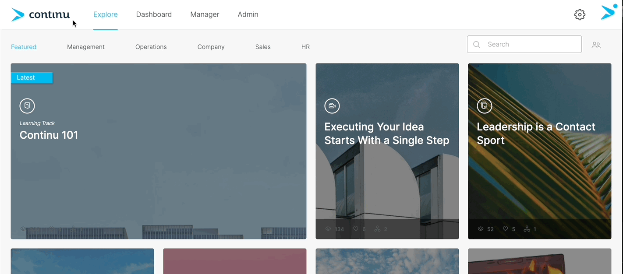Click the share icon on Executing Your Idea card
Screen dimensions: 623x274
click(377, 229)
